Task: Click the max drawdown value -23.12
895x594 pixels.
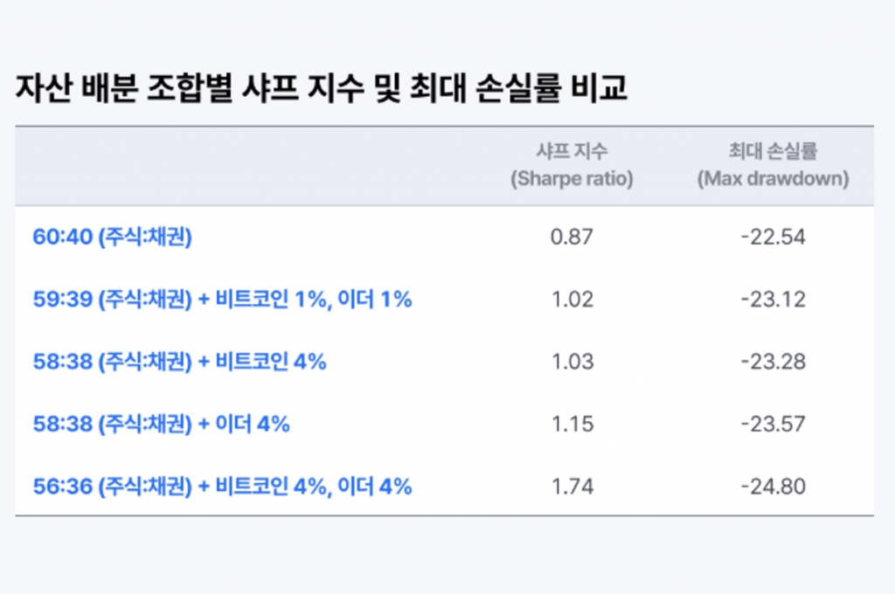Action: [x=773, y=299]
